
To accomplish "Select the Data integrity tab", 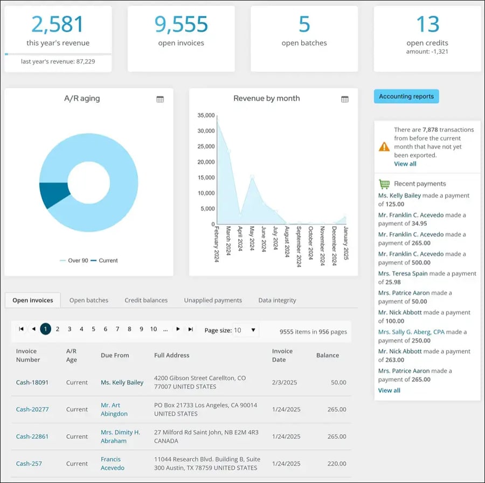I will [x=276, y=300].
